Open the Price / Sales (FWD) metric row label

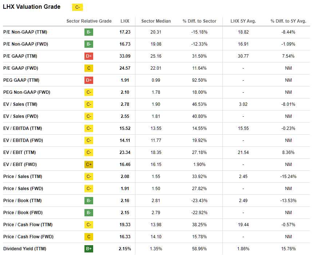tap(23, 189)
